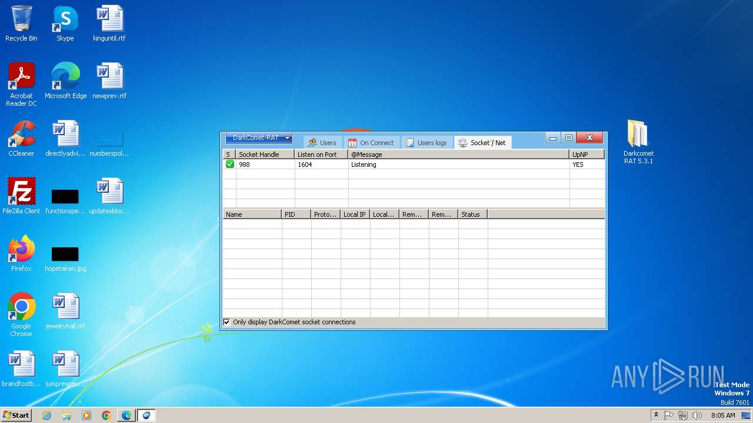This screenshot has height=423, width=753.
Task: Open Windows Media Player from the taskbar
Action: tap(86, 415)
